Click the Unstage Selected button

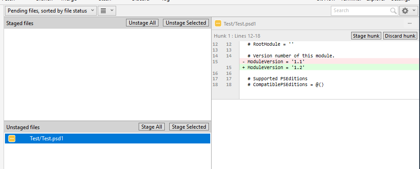[x=186, y=23]
